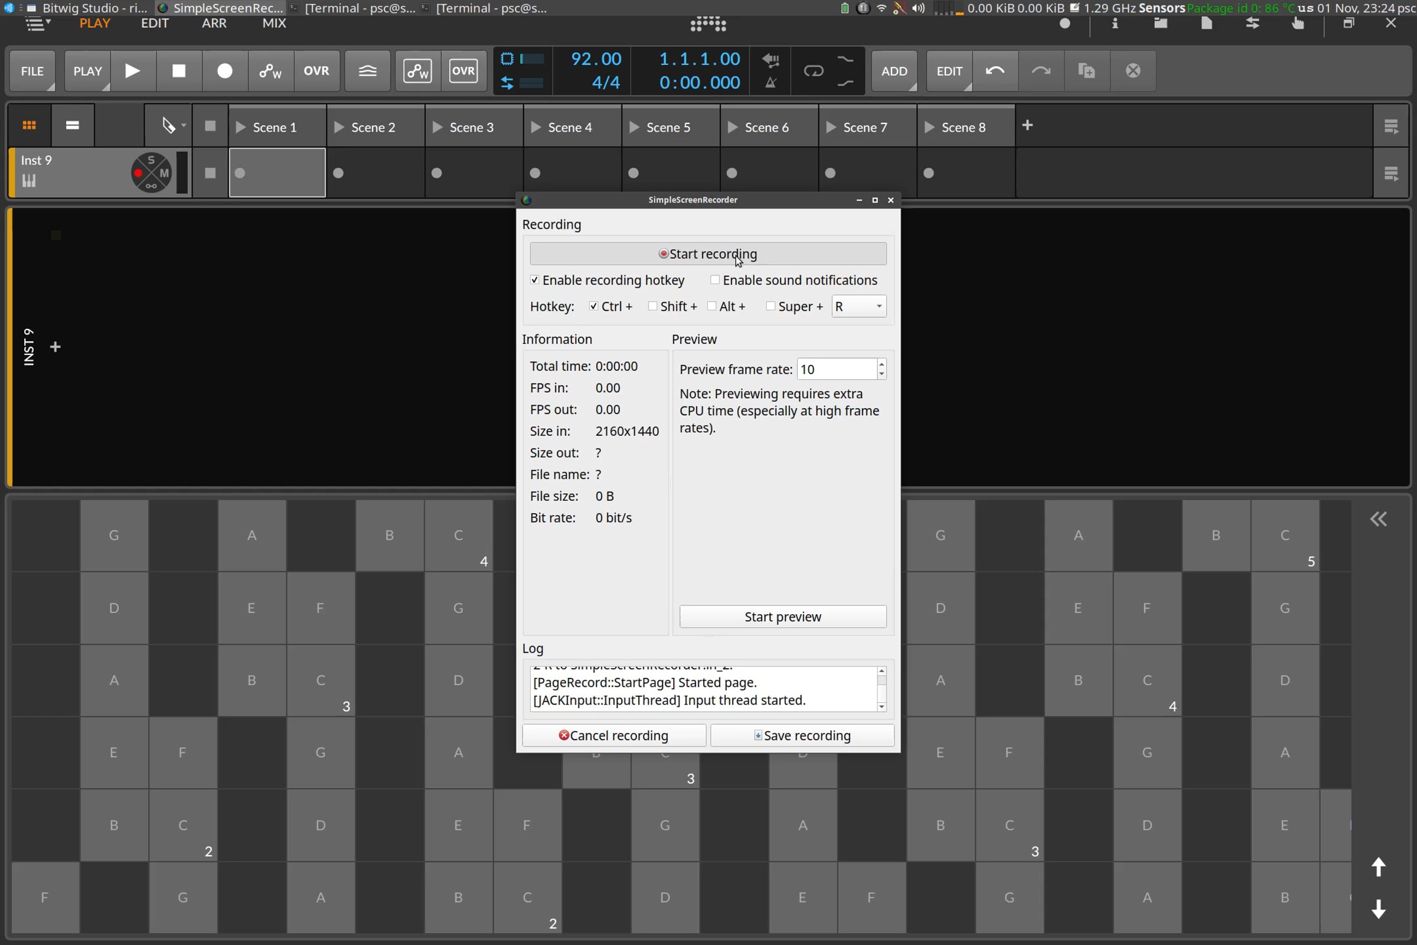This screenshot has width=1417, height=945.
Task: Open the pointer tool selector dropdown
Action: (172, 125)
